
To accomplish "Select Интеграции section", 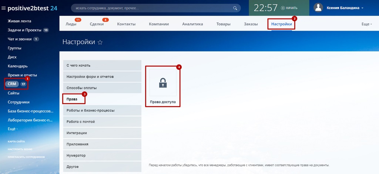I will pos(102,133).
